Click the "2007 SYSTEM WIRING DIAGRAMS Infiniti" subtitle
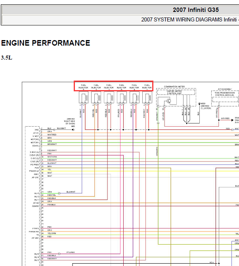This screenshot has height=266, width=239. click(189, 20)
